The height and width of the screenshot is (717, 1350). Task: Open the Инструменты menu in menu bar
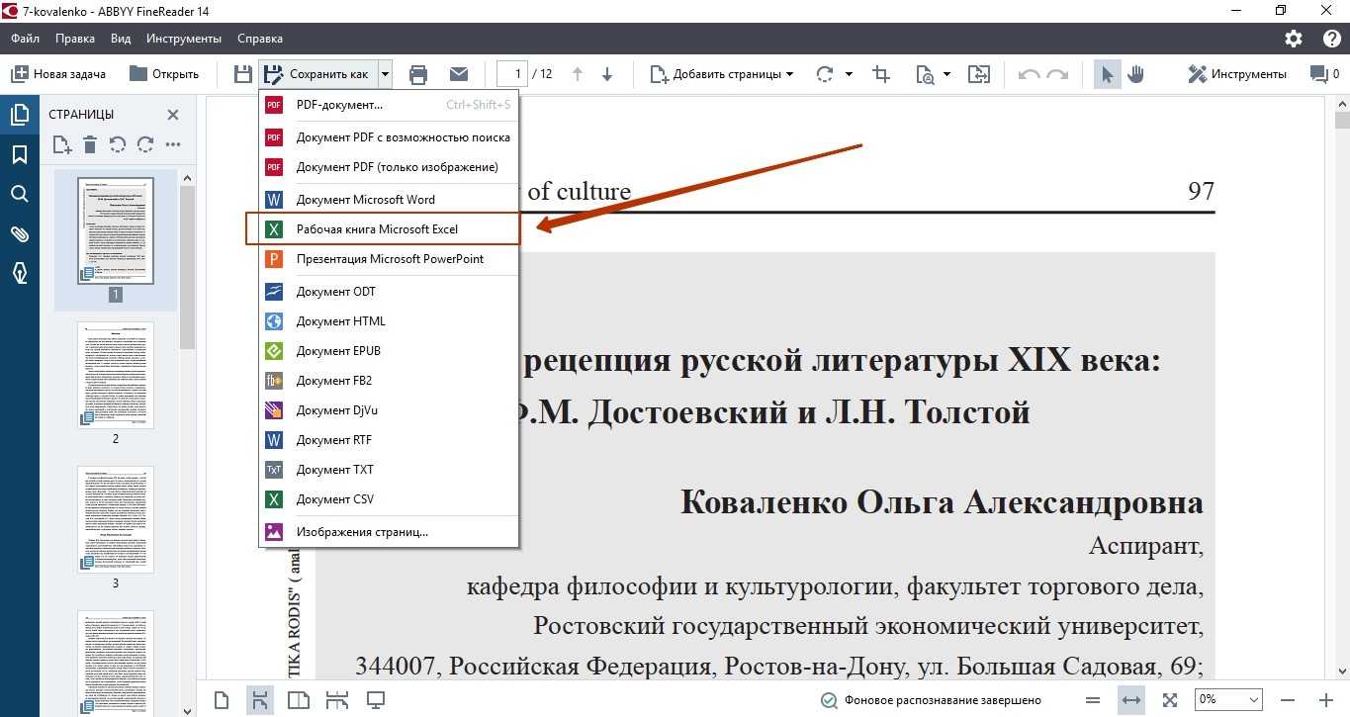pyautogui.click(x=184, y=39)
